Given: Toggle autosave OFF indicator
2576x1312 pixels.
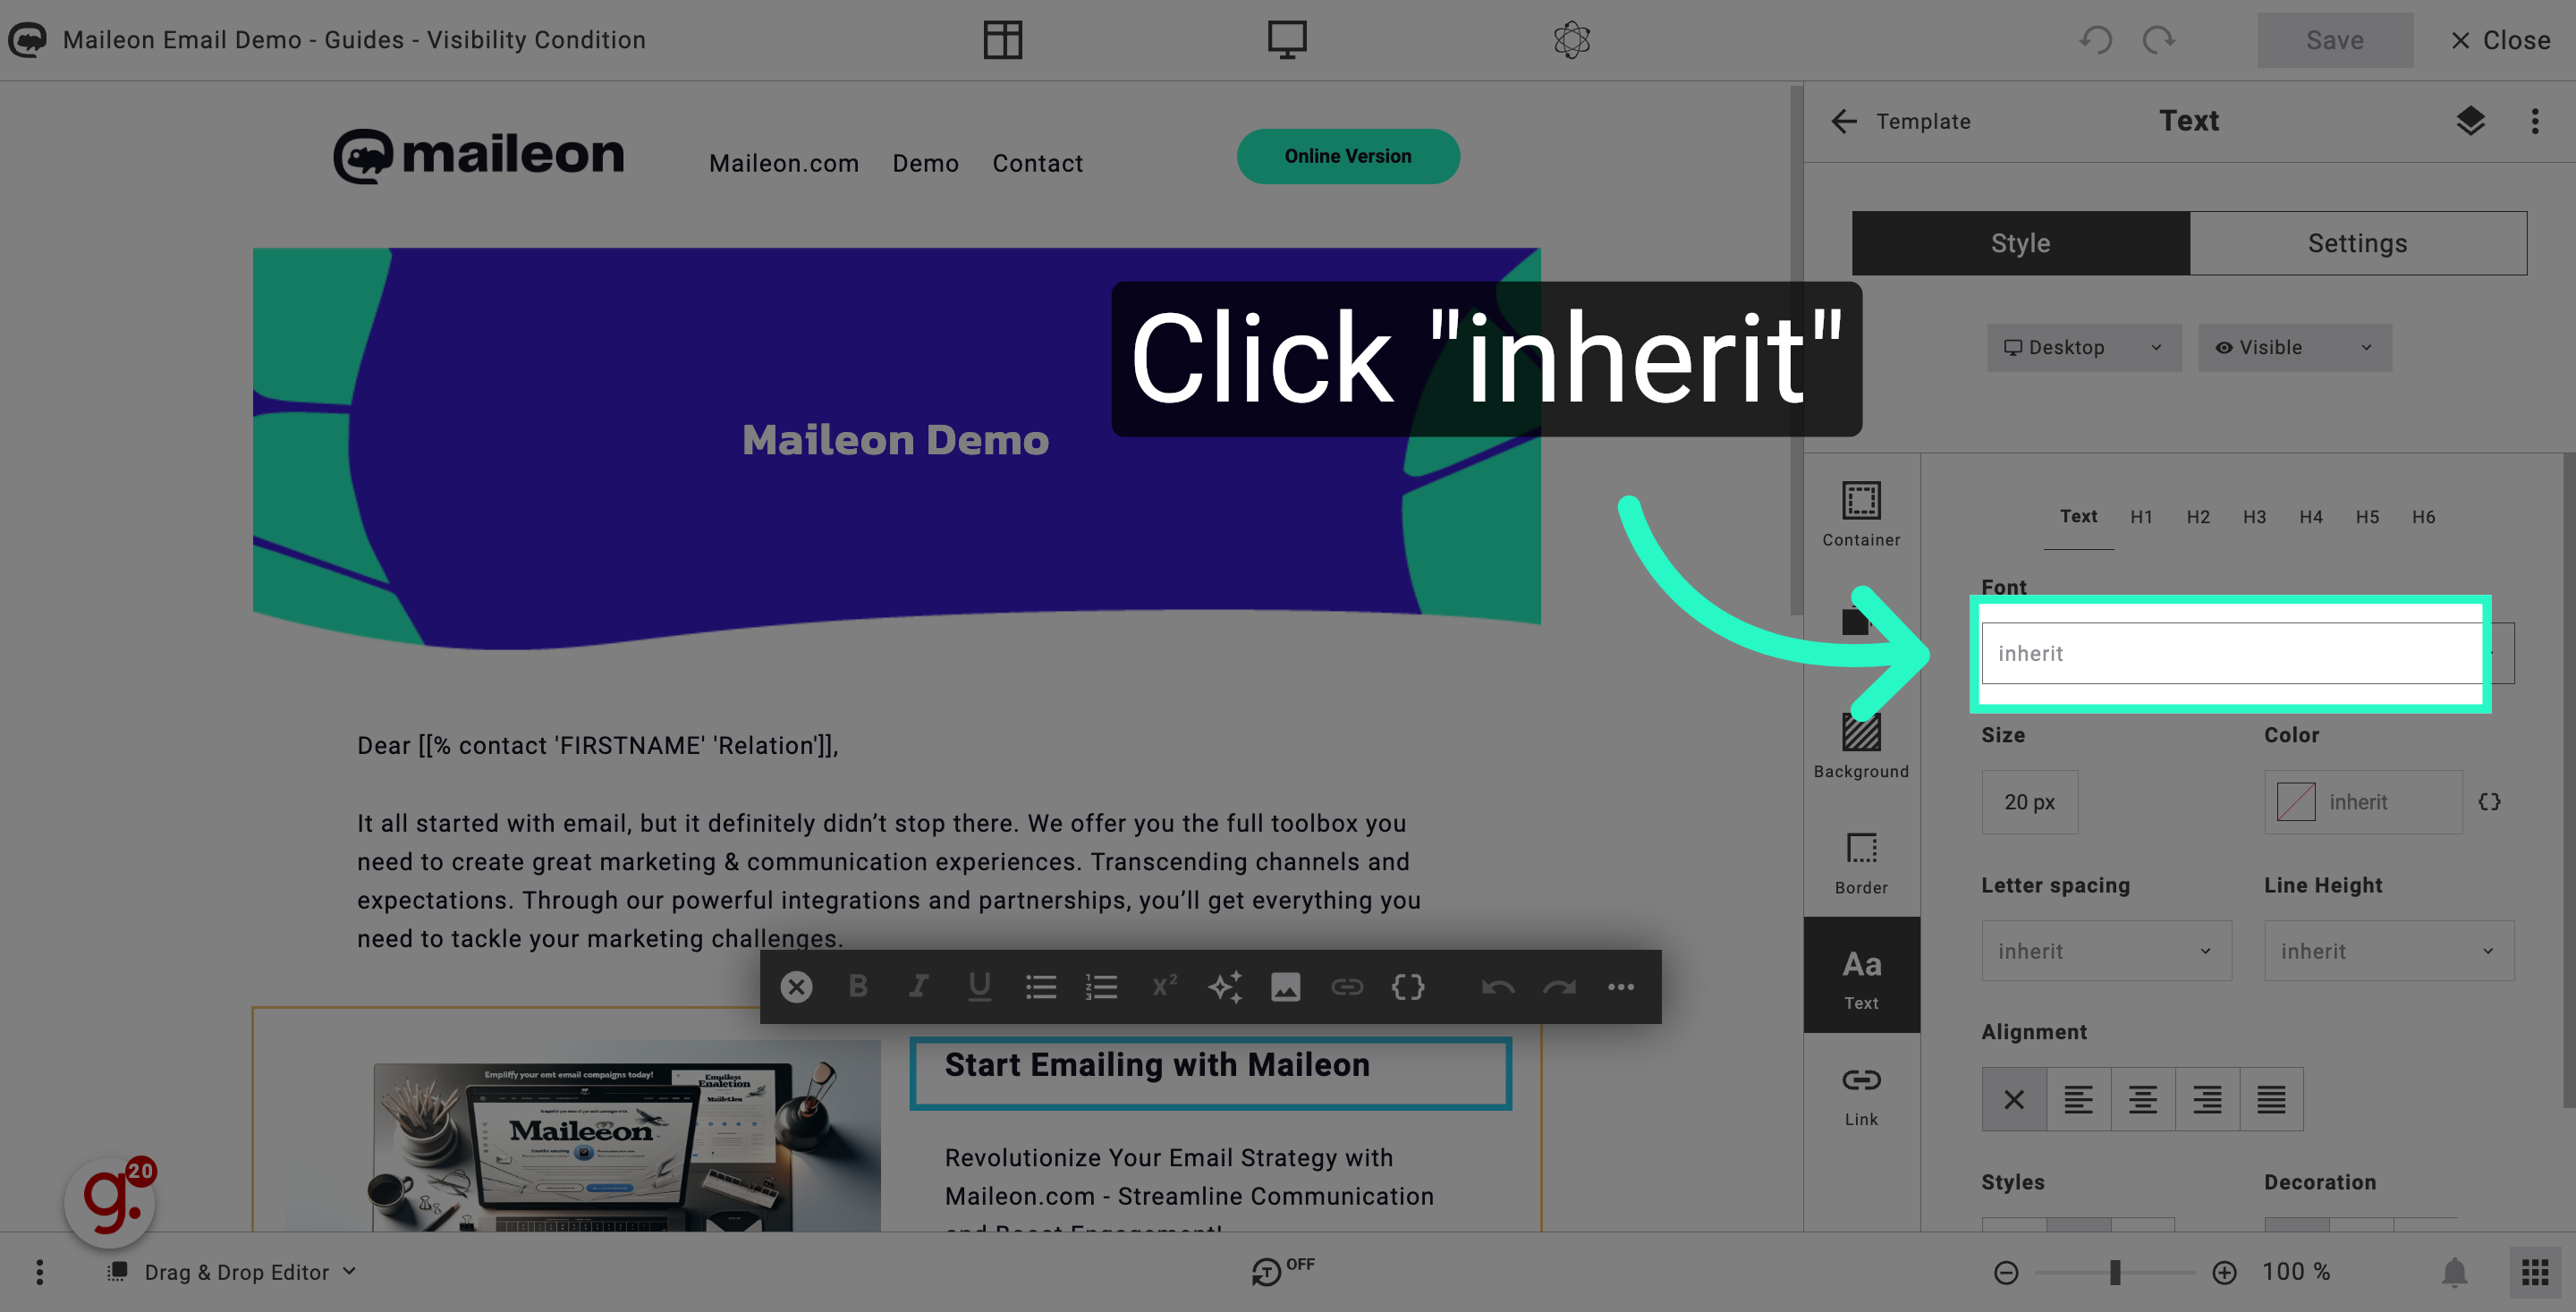Looking at the screenshot, I should 1283,1270.
